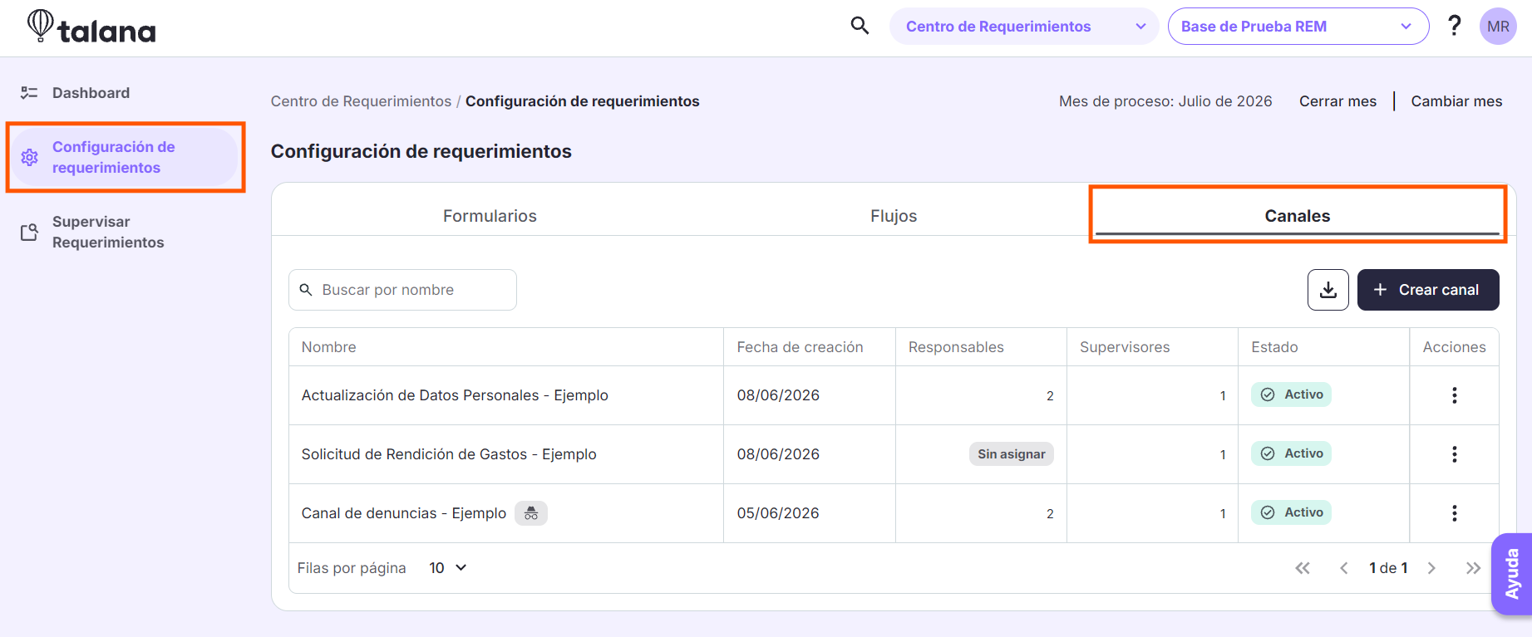1532x637 pixels.
Task: Click the Supervisar Requerimientos sidebar icon
Action: [x=30, y=232]
